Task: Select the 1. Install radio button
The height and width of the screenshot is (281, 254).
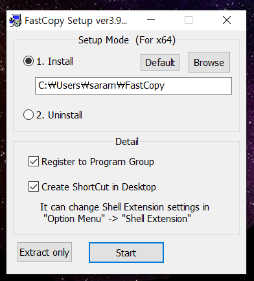Action: [x=29, y=61]
